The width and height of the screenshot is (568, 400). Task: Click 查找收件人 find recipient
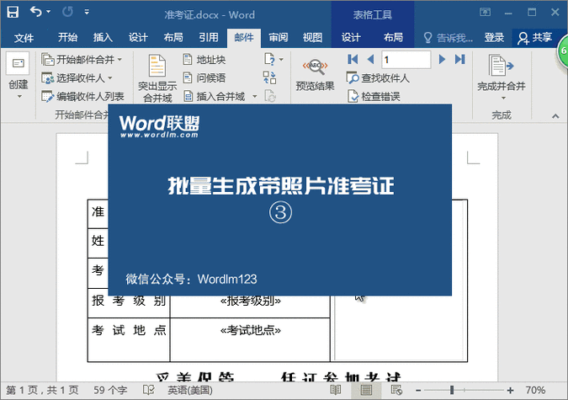378,77
